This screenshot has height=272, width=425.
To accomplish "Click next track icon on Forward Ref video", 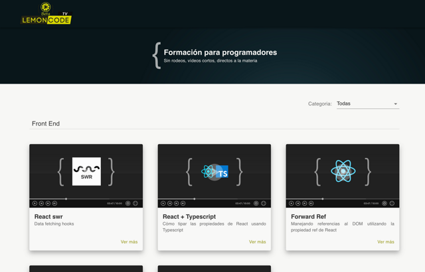I will coord(304,203).
